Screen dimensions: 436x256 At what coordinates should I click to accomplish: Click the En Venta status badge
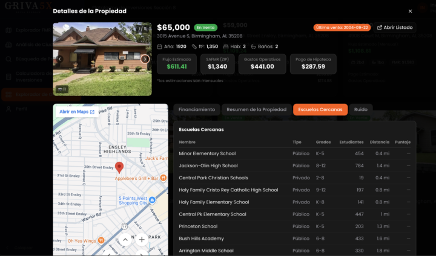(x=205, y=27)
